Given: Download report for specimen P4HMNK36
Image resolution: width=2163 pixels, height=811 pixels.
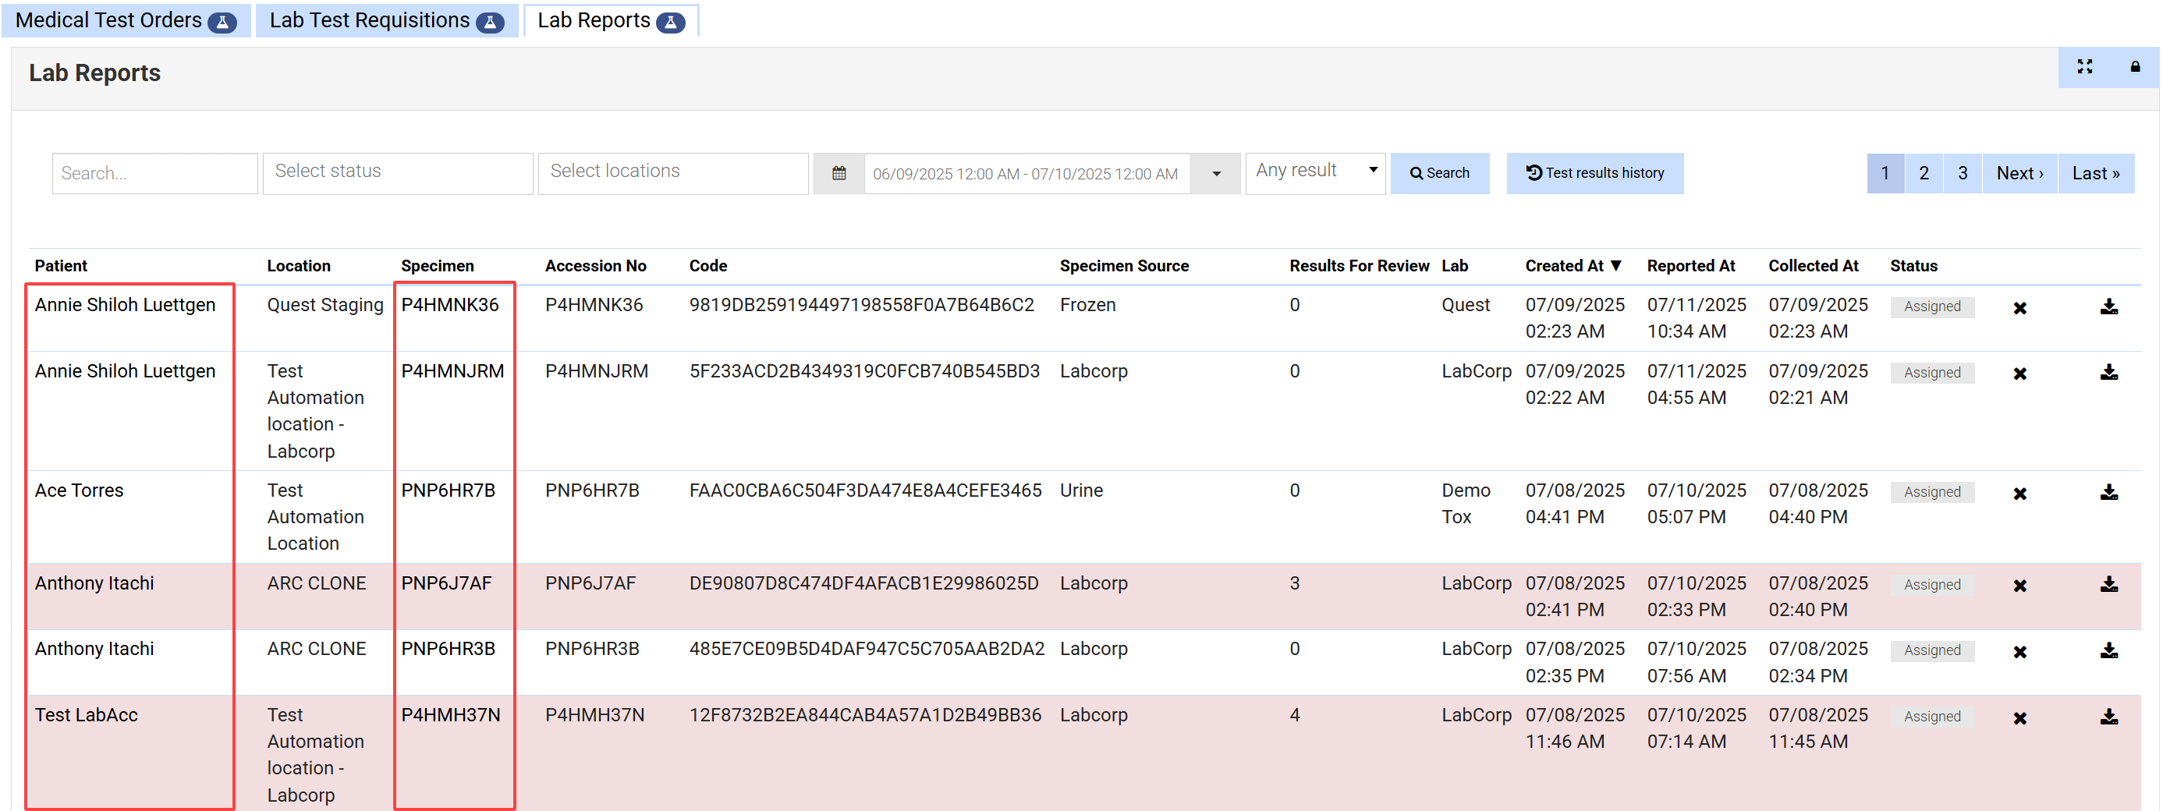Looking at the screenshot, I should [x=2108, y=307].
